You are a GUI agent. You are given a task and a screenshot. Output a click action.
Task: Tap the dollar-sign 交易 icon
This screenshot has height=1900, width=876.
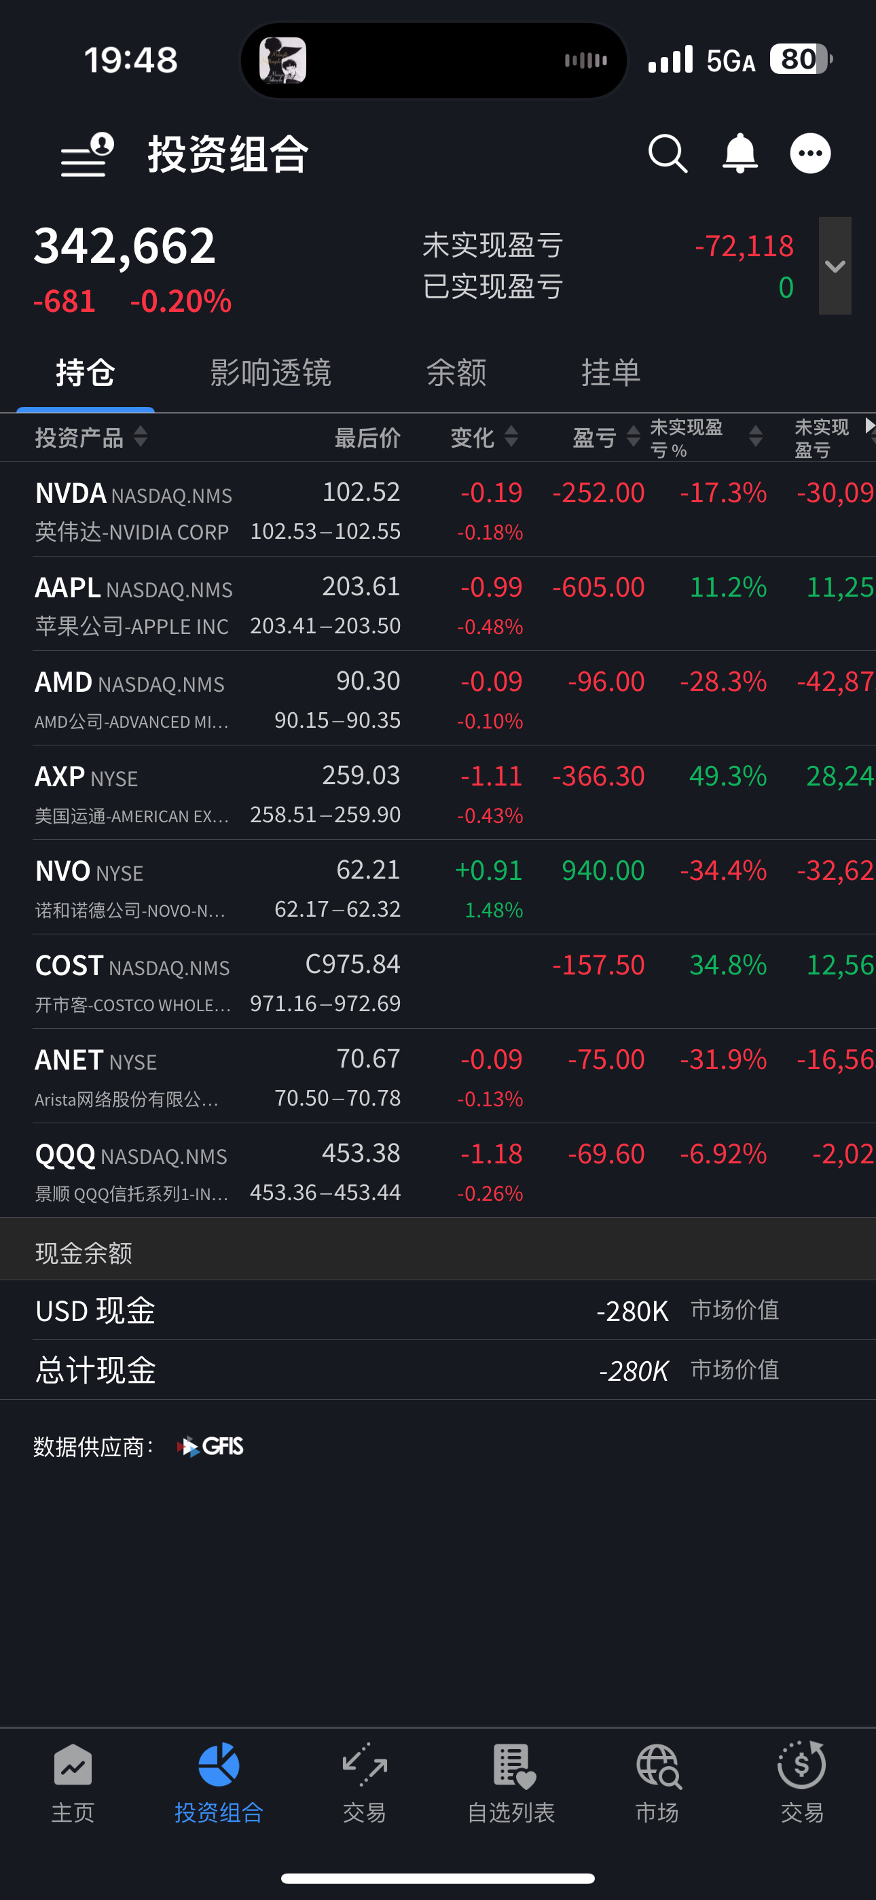(x=801, y=1765)
